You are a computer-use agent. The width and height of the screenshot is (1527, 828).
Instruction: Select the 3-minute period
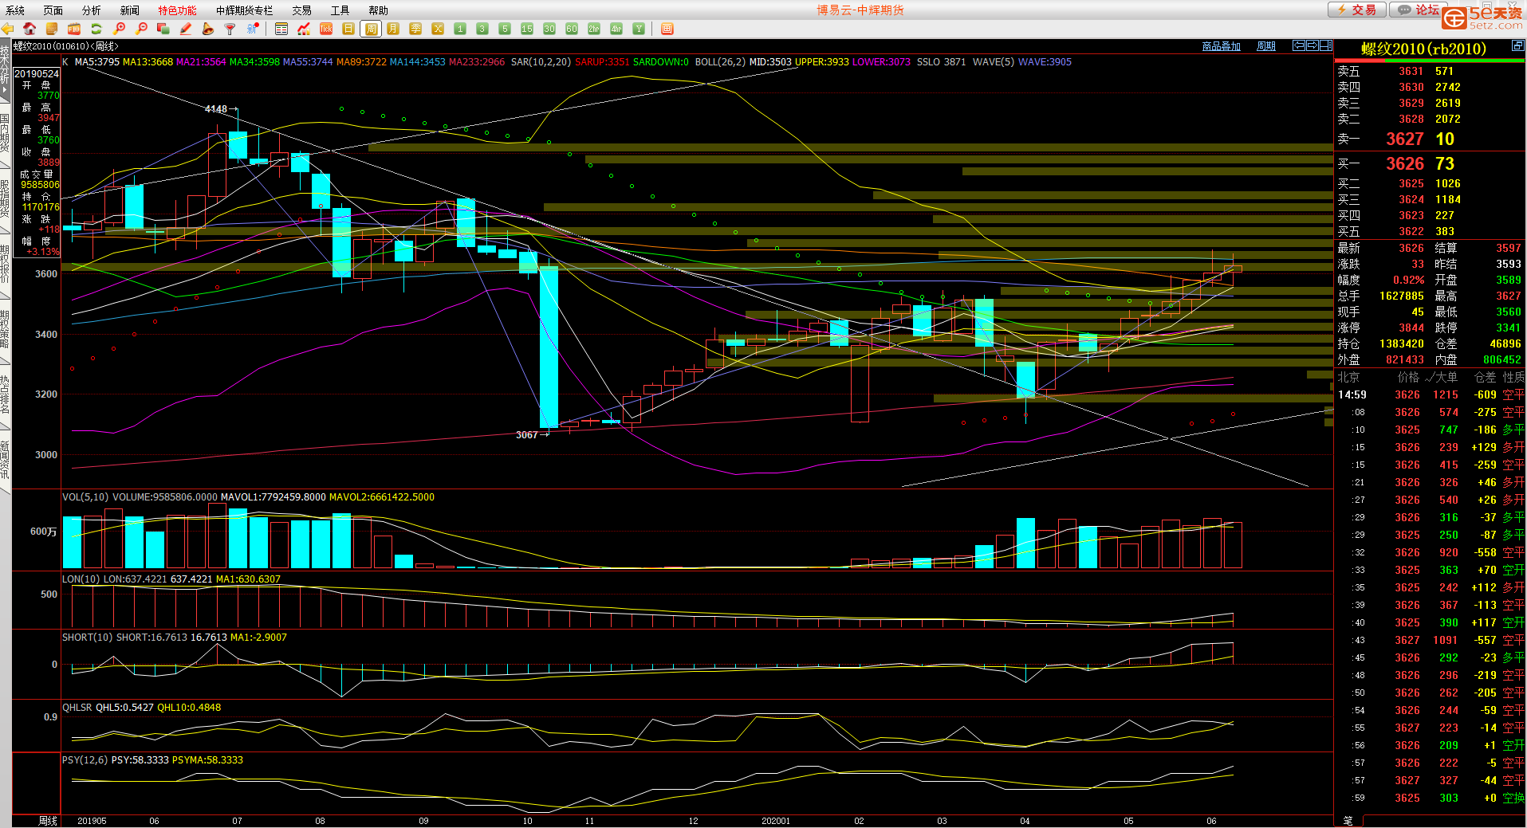[x=482, y=29]
